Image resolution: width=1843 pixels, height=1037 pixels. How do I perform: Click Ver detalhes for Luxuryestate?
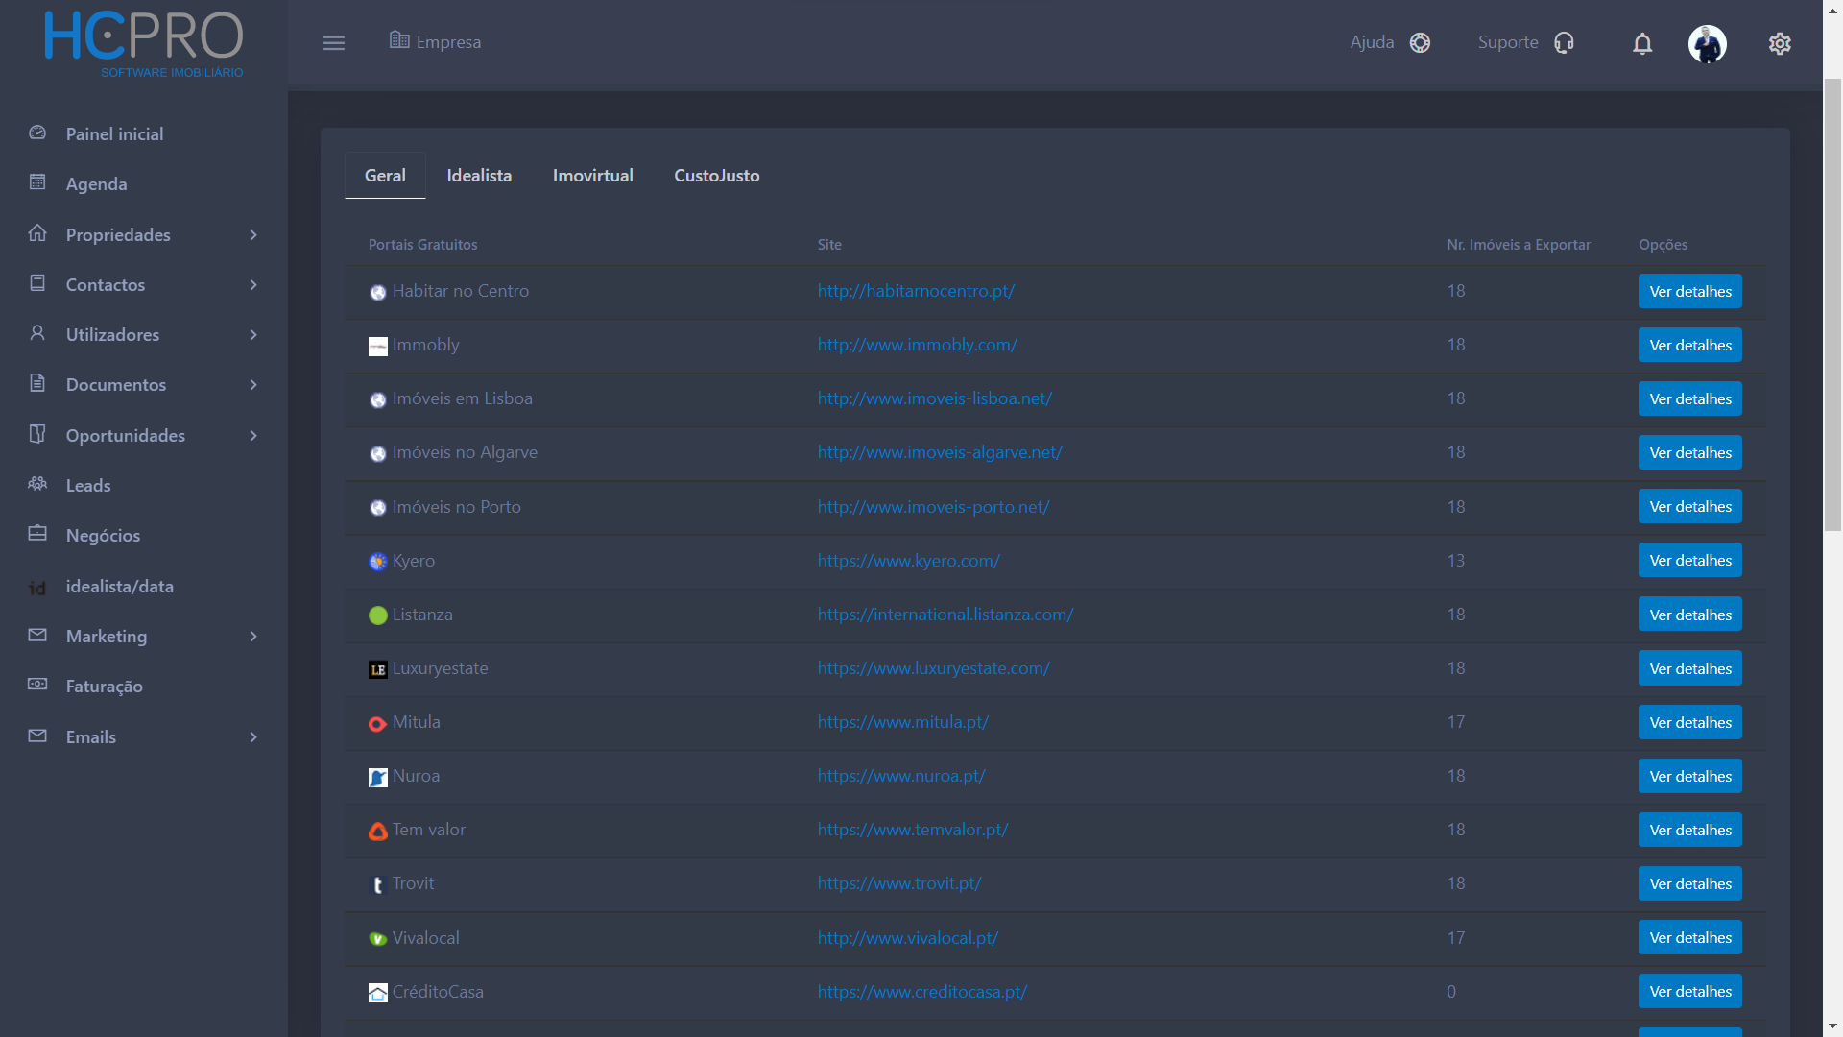pyautogui.click(x=1689, y=668)
